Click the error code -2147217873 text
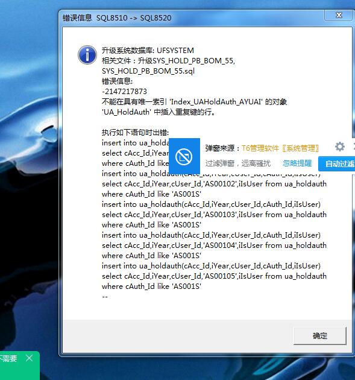This screenshot has height=380, width=355. click(x=124, y=91)
